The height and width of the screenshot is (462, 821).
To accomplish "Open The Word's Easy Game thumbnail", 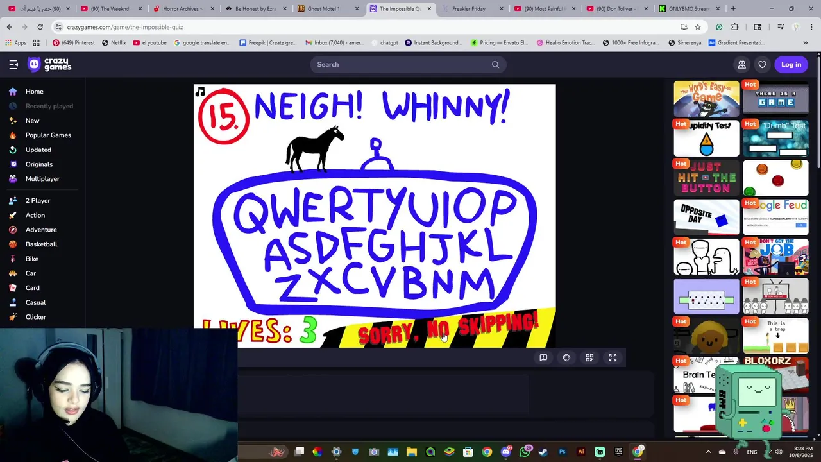I will pyautogui.click(x=706, y=99).
